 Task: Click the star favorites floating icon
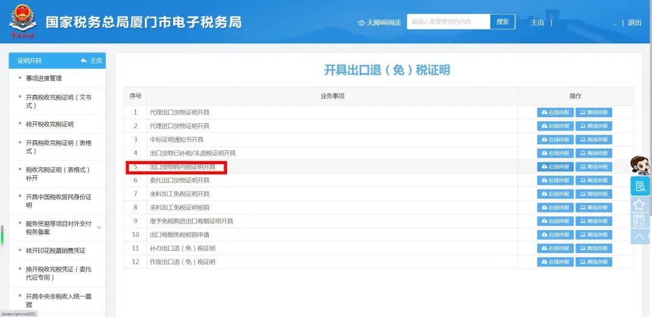click(x=639, y=204)
